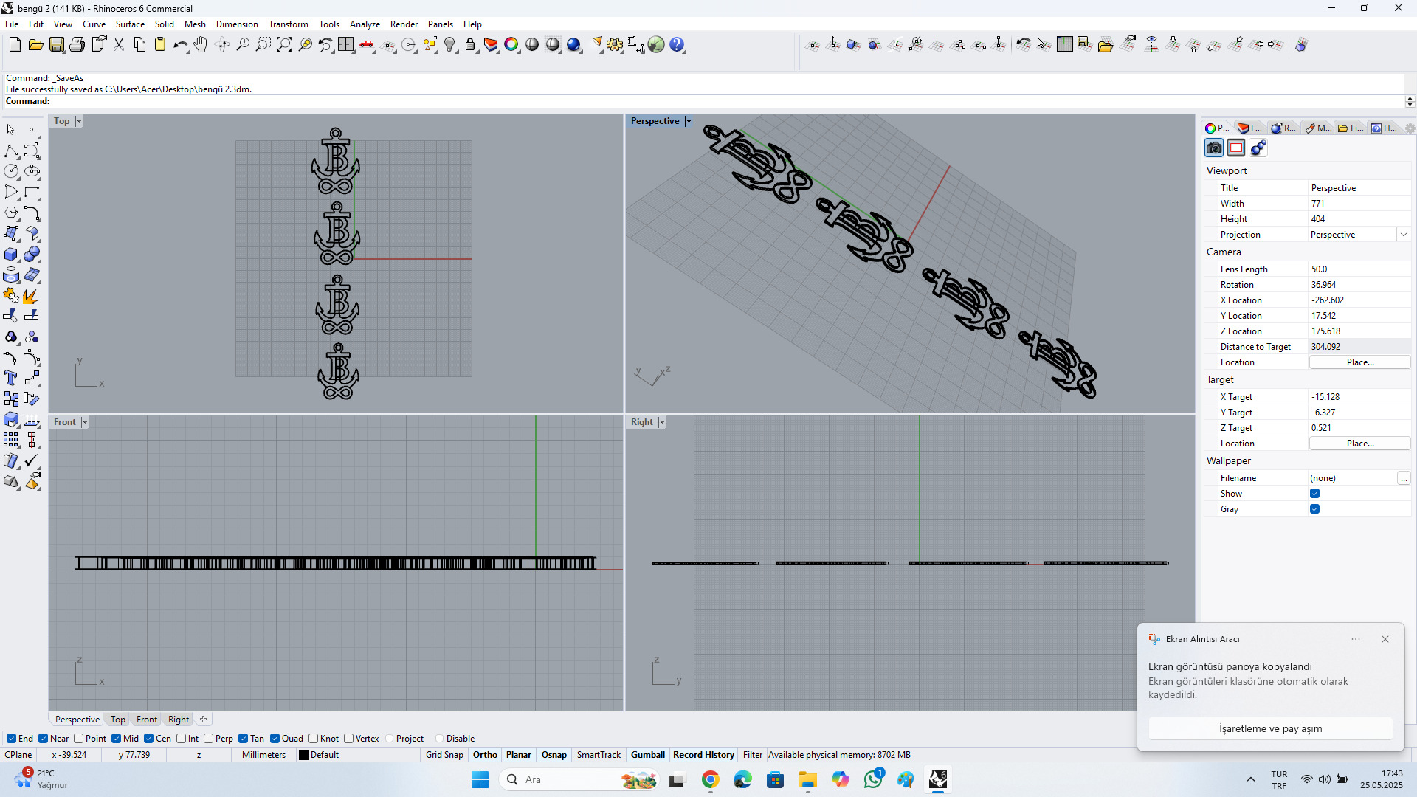Screen dimensions: 1417x797
Task: Uncheck the Wallpaper Show checkbox
Action: click(x=1314, y=494)
